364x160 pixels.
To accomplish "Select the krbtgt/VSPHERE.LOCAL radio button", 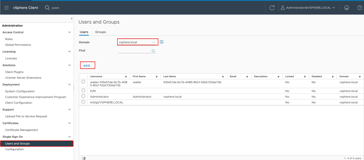I will point(83,102).
